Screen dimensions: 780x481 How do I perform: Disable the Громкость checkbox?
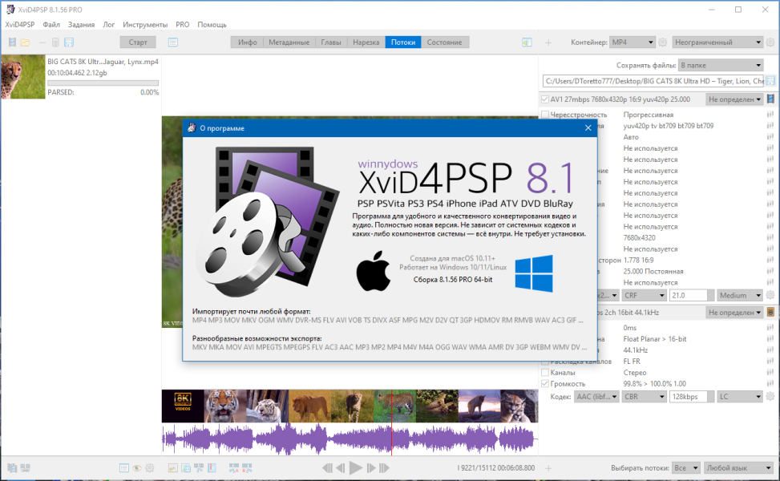pos(545,383)
